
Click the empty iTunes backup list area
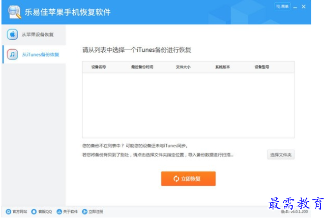click(188, 105)
